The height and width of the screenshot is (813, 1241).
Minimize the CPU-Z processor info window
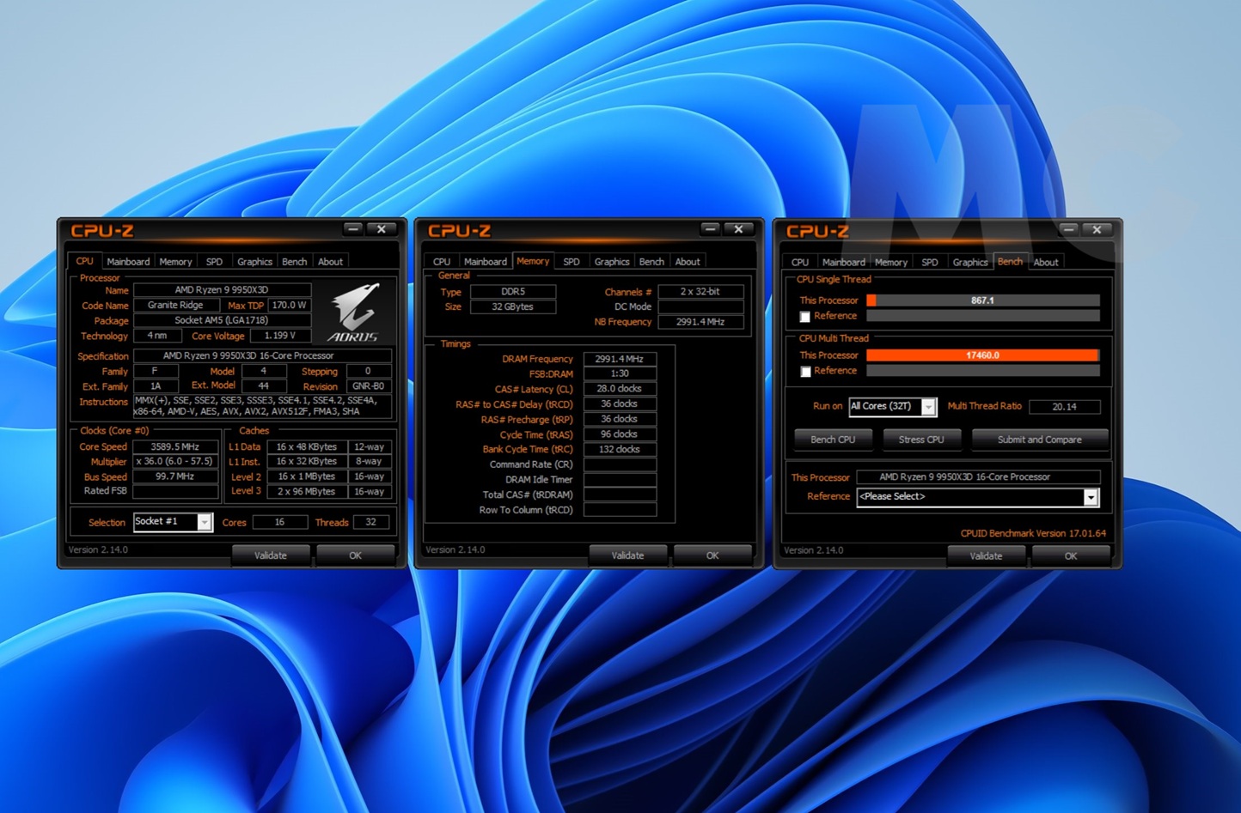click(x=352, y=228)
